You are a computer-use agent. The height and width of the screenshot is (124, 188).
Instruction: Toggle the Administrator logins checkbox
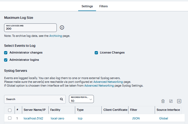coord(6,60)
